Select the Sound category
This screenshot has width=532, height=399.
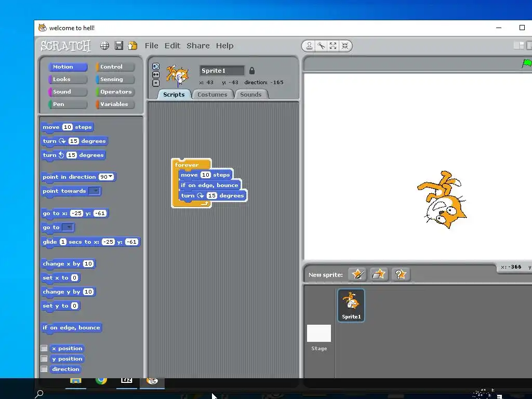pyautogui.click(x=68, y=91)
